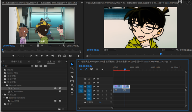
Task: Mute the A2 audio track
Action: click(x=98, y=95)
